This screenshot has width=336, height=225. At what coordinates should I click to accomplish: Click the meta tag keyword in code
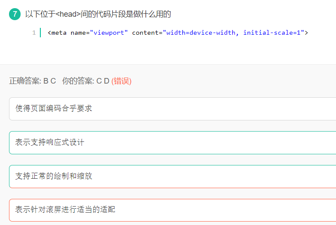pos(59,33)
